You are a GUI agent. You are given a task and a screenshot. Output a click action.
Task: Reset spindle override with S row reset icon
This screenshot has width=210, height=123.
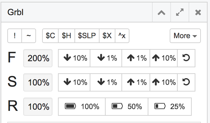(186, 82)
